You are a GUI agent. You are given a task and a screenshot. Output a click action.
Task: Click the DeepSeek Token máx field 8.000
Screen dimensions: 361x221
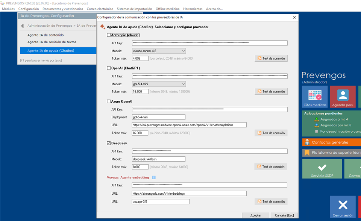pos(140,167)
